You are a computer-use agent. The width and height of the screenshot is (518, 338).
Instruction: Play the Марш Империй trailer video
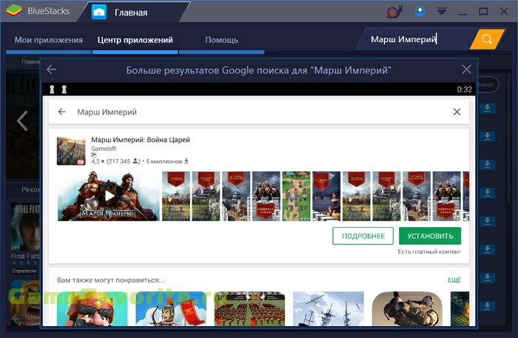(109, 196)
